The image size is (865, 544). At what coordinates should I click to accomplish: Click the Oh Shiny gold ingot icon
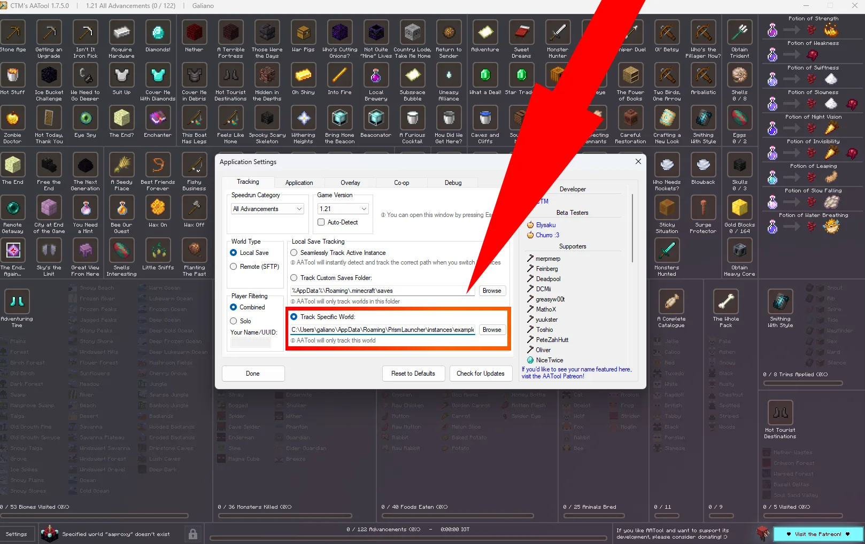coord(304,75)
